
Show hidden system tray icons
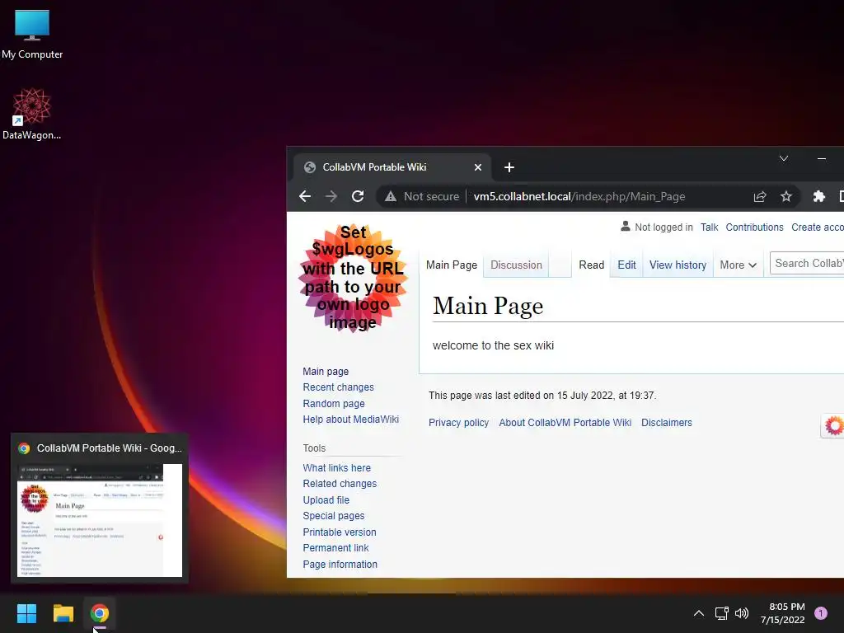tap(699, 613)
